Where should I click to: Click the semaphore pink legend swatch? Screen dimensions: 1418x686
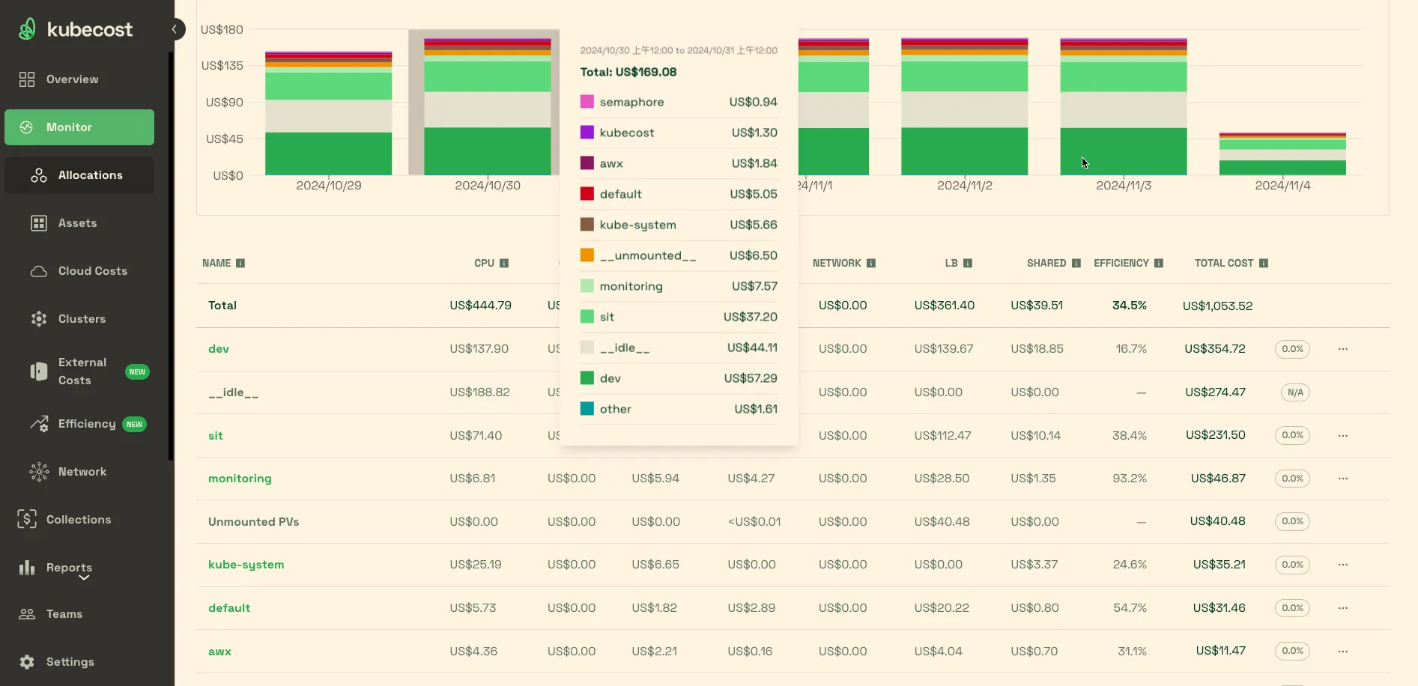point(587,102)
